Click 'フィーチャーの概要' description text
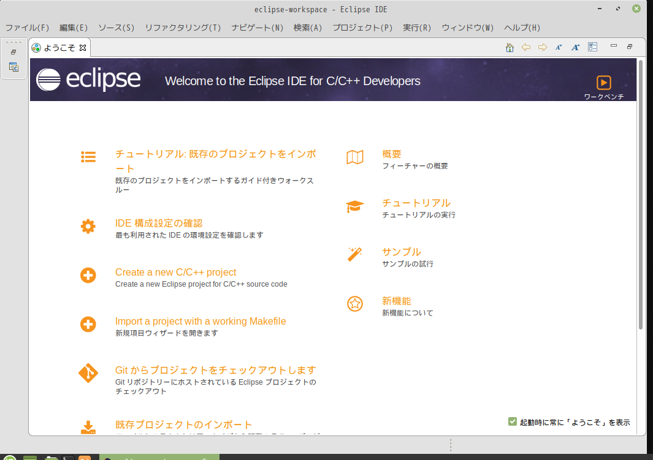 tap(414, 166)
